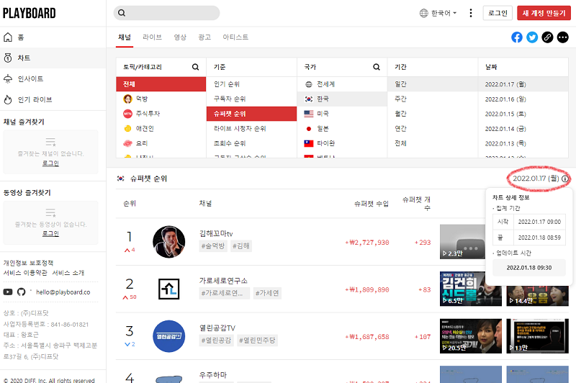The image size is (576, 383).
Task: Share via the Facebook icon
Action: (x=517, y=37)
